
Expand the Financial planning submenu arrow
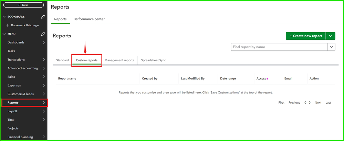pos(44,137)
